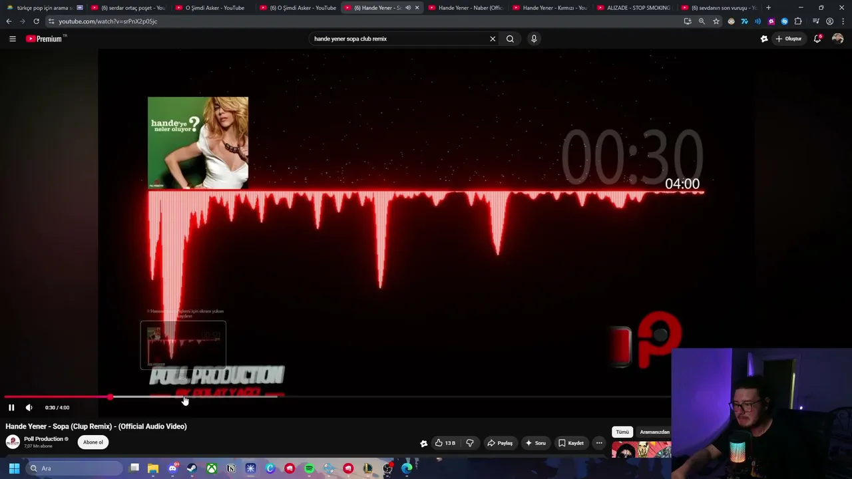Viewport: 852px width, 479px height.
Task: Open Chrome extensions puzzle icon
Action: (x=798, y=21)
